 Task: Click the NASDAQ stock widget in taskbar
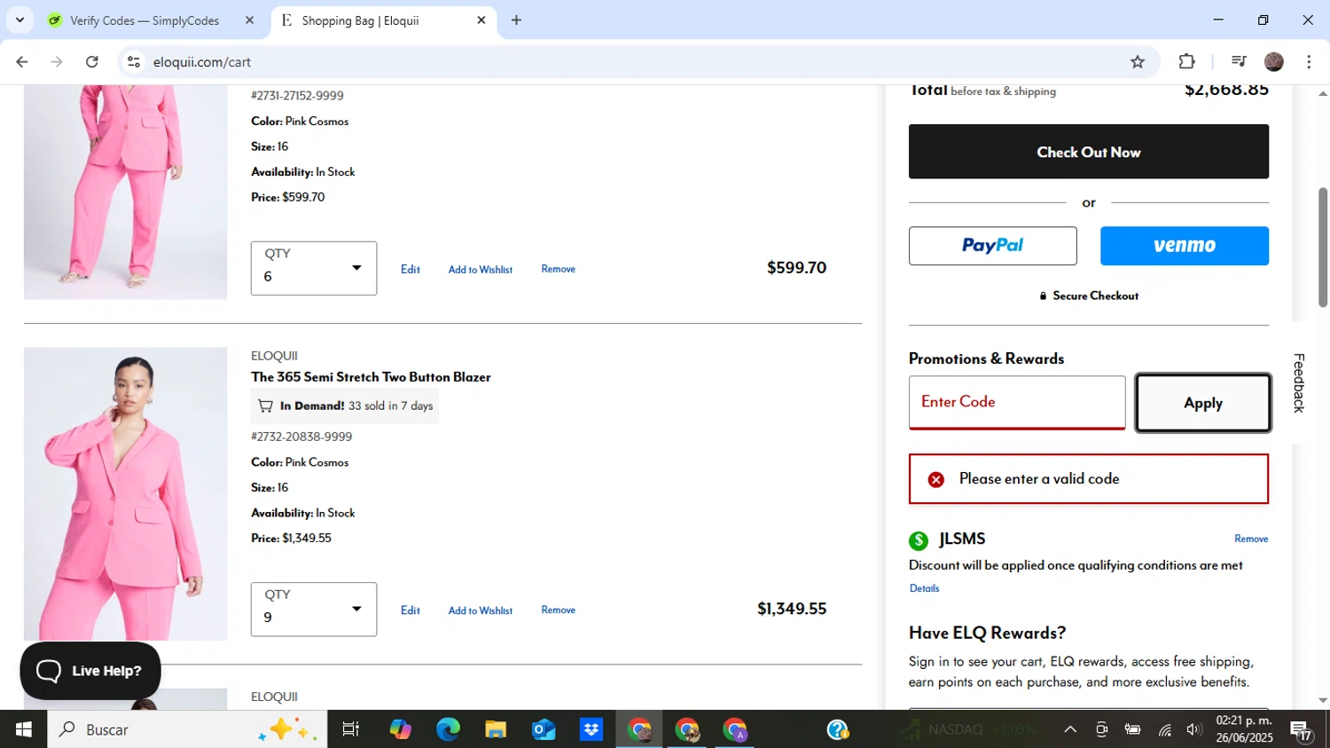coord(966,729)
